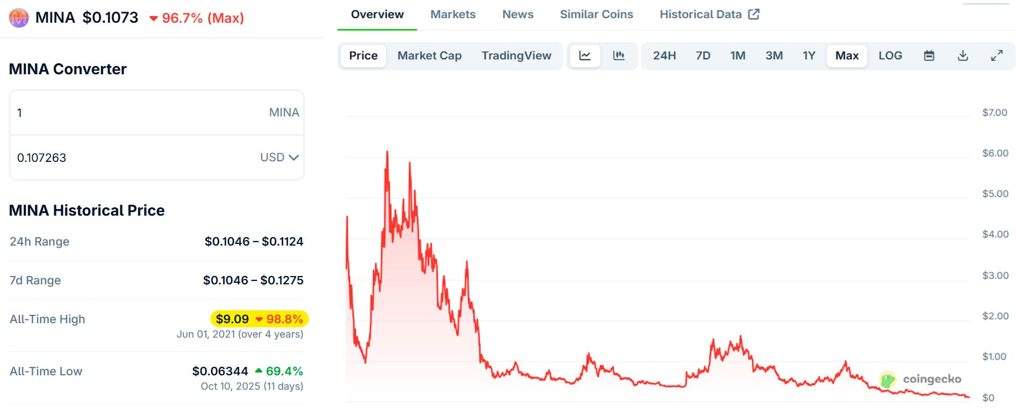The width and height of the screenshot is (1016, 413).
Task: Click the MINA amount input field
Action: [139, 113]
